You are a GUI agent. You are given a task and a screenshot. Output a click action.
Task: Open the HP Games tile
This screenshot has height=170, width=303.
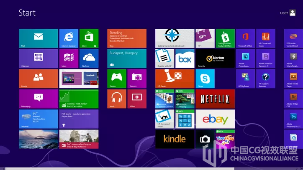175,79
